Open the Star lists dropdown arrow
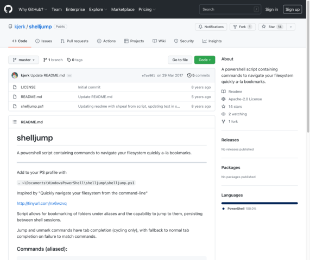310x260 pixels. (291, 27)
